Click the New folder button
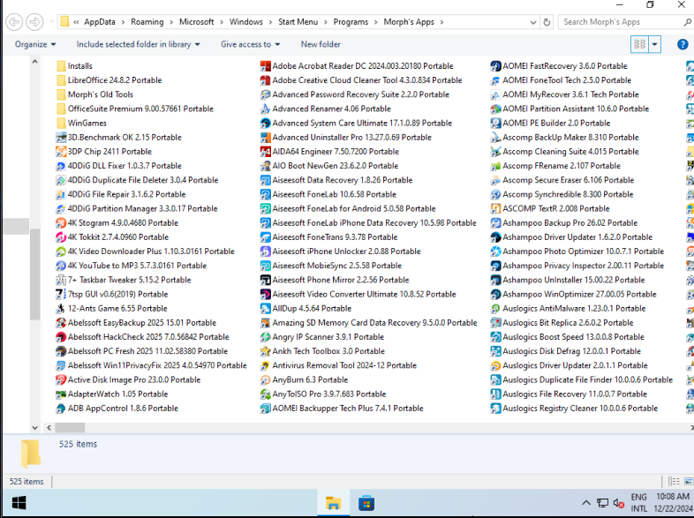 321,44
